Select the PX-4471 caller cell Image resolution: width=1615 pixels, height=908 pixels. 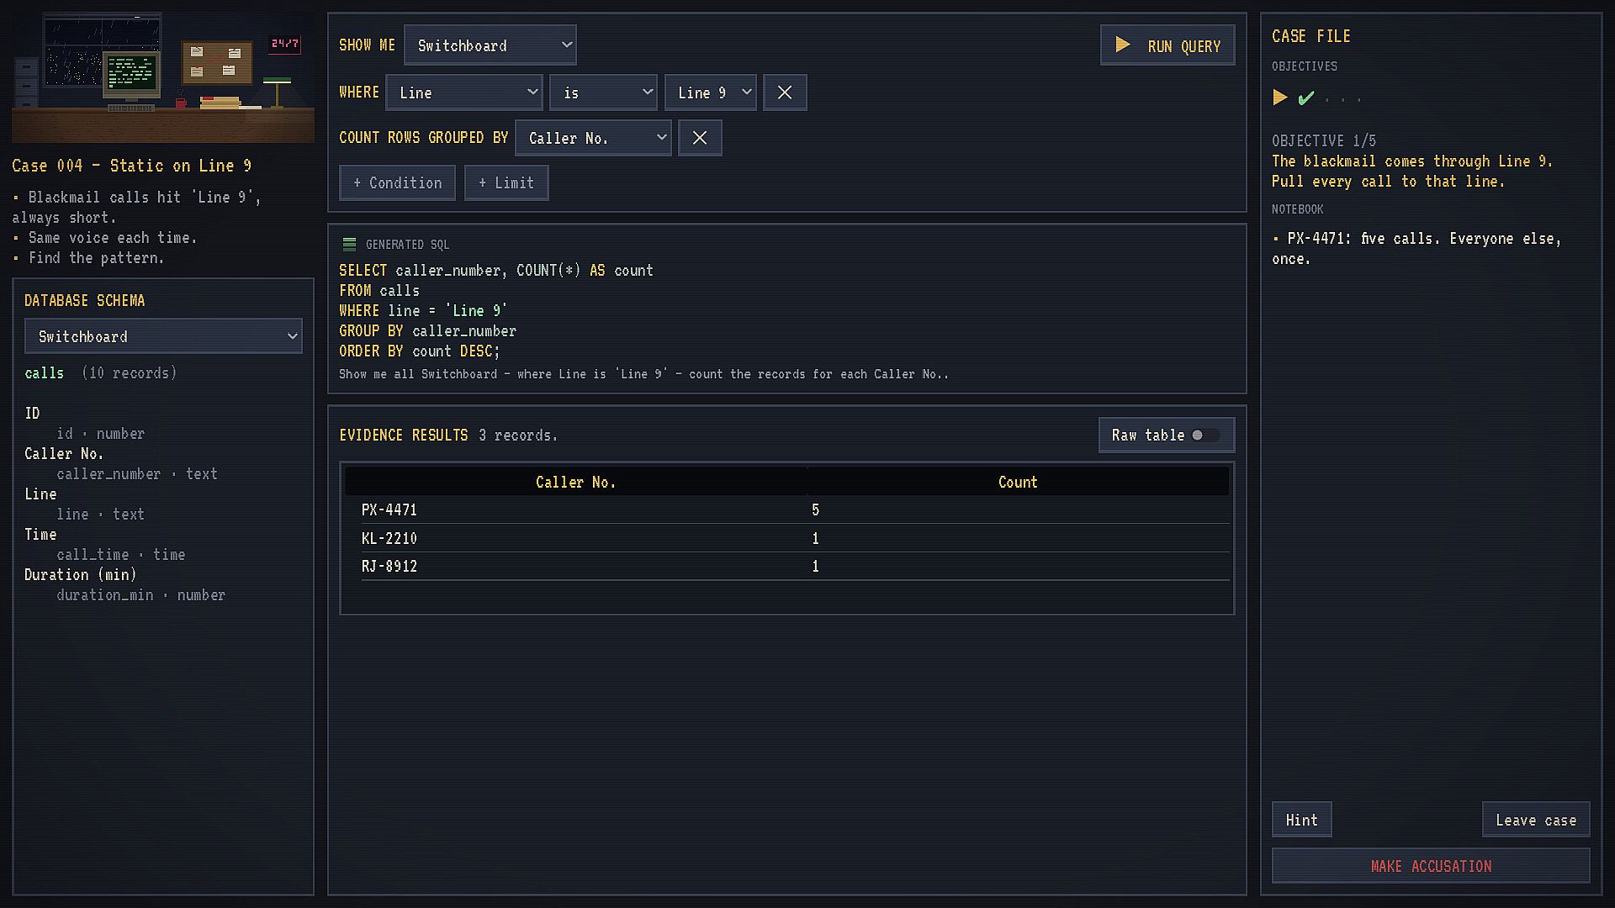(389, 509)
